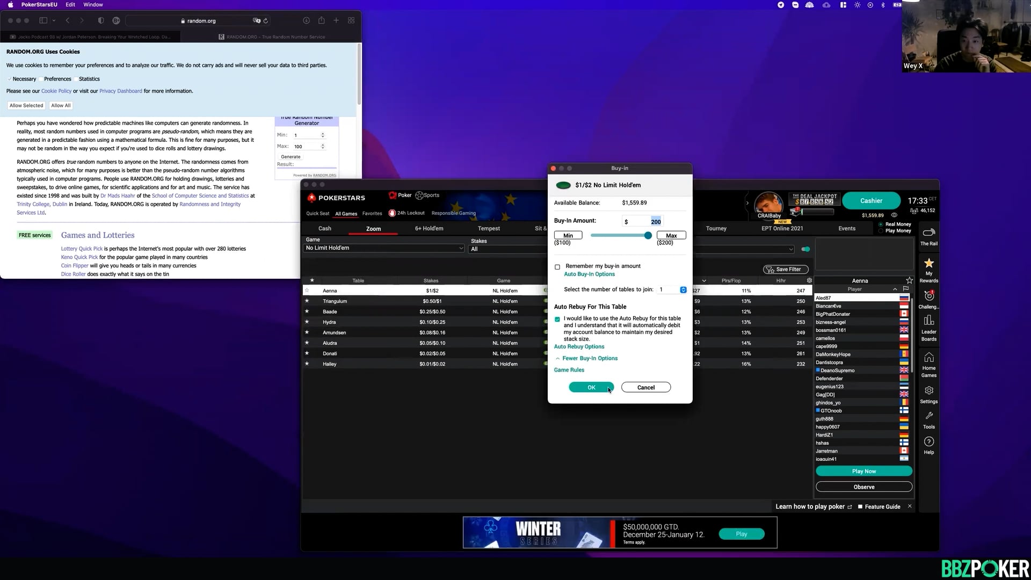Open number of tables stepper dropdown
Image resolution: width=1031 pixels, height=580 pixels.
coord(683,290)
